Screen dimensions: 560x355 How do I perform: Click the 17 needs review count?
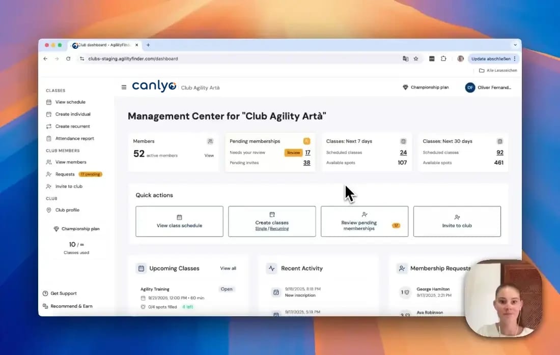(x=307, y=153)
